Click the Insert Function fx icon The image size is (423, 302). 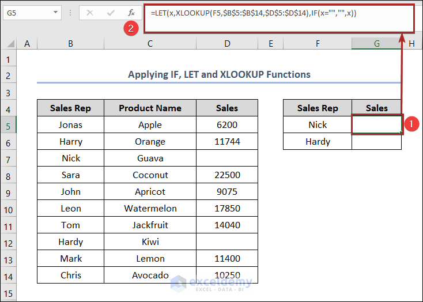pyautogui.click(x=131, y=13)
